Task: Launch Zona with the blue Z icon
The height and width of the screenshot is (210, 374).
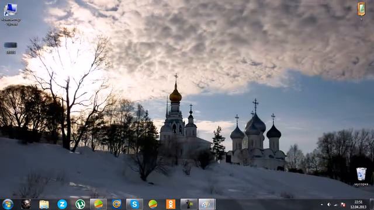Action: (63, 204)
